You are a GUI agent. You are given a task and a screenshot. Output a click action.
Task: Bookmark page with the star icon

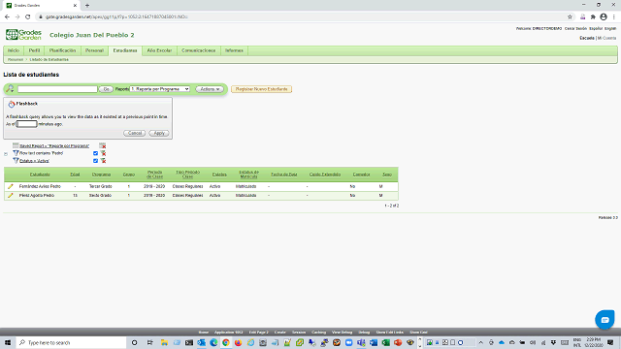point(570,17)
